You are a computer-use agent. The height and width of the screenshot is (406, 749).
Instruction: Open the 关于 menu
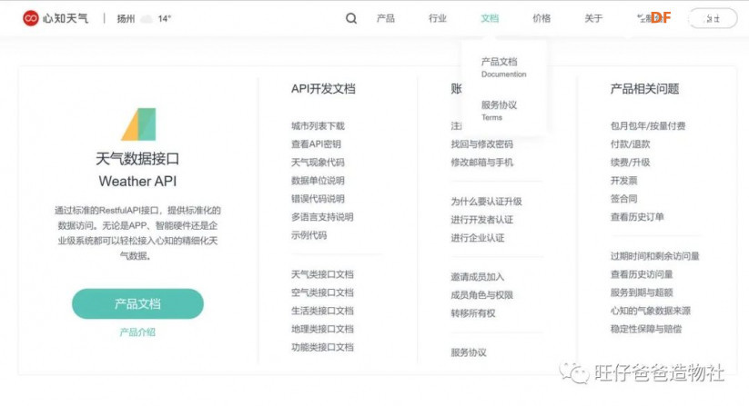point(593,18)
